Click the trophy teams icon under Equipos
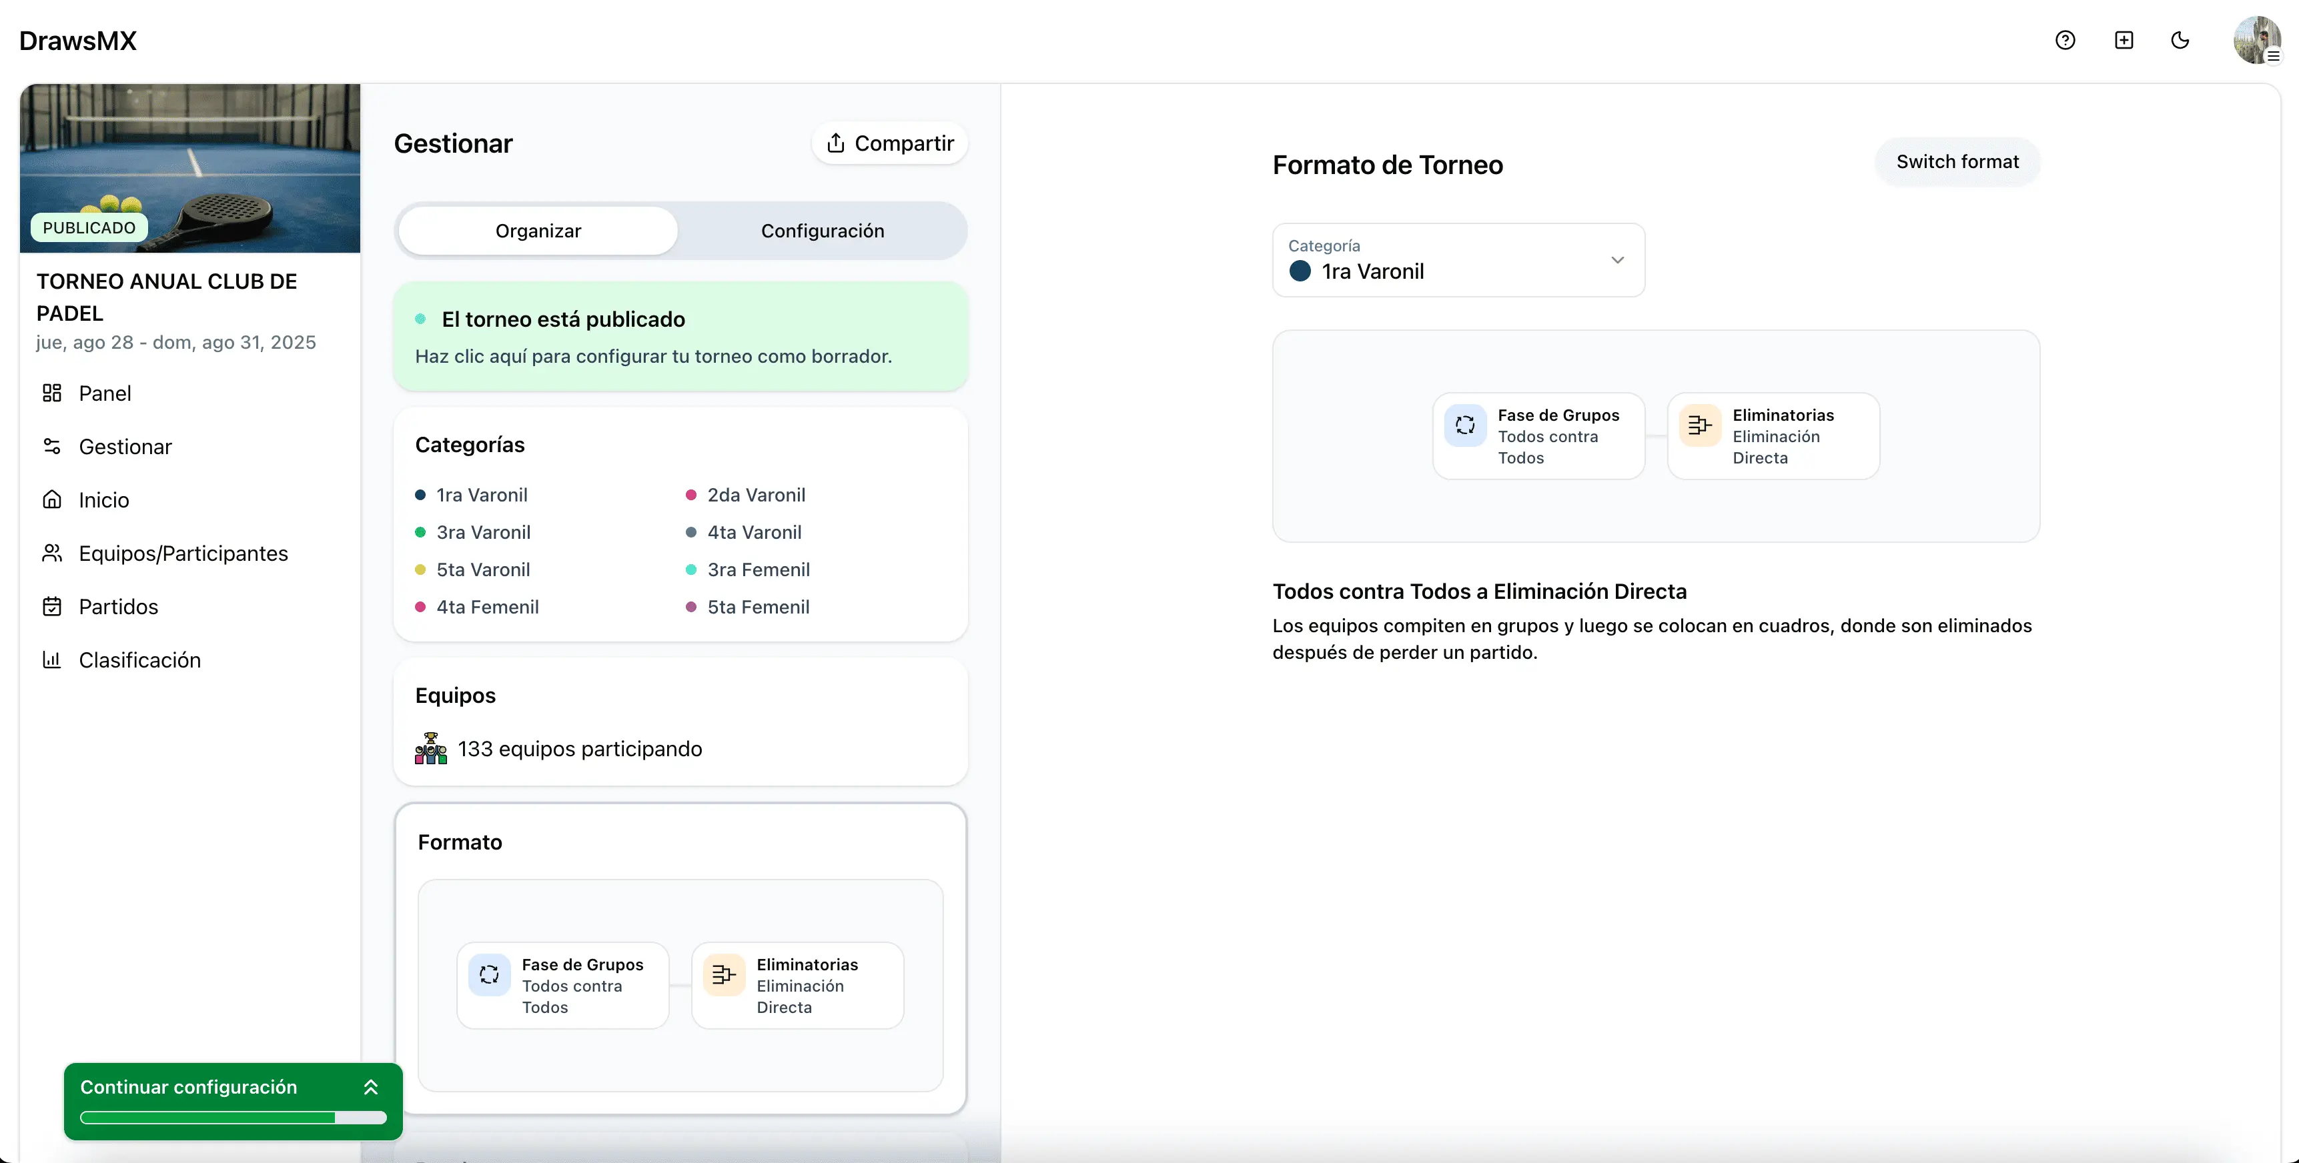Screen dimensions: 2299x1163 (x=430, y=748)
